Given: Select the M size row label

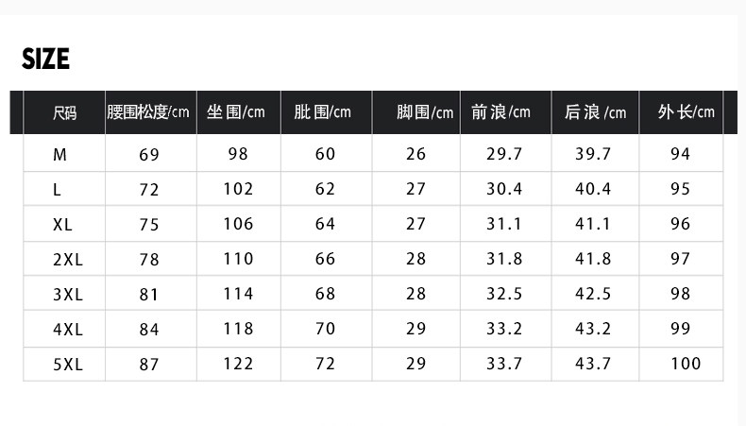Looking at the screenshot, I should tap(59, 154).
